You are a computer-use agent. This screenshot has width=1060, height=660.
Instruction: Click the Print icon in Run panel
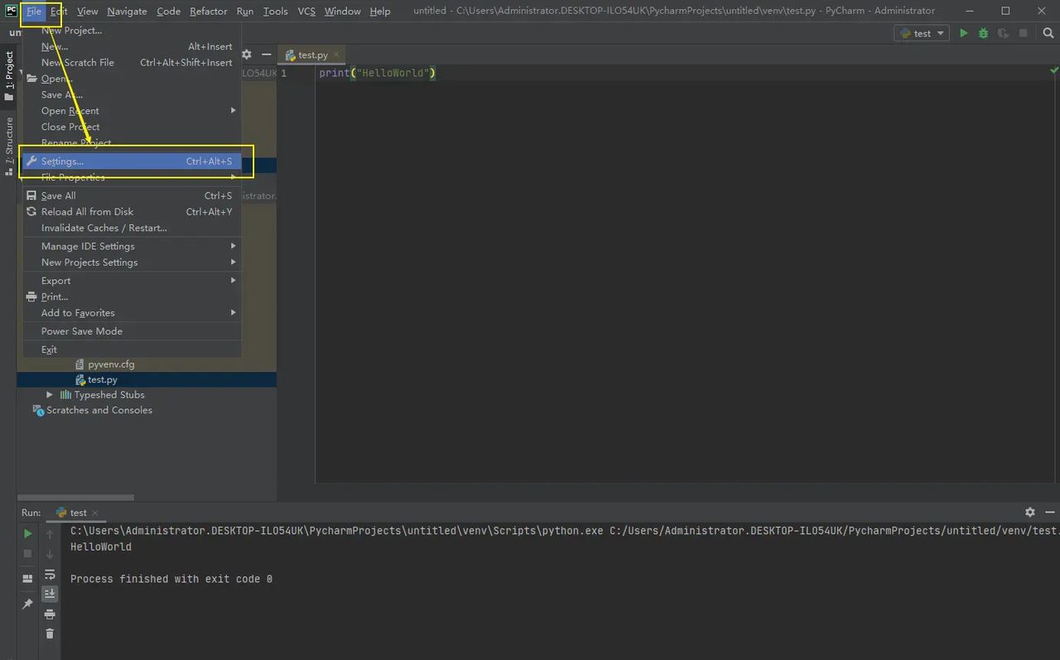click(x=50, y=614)
